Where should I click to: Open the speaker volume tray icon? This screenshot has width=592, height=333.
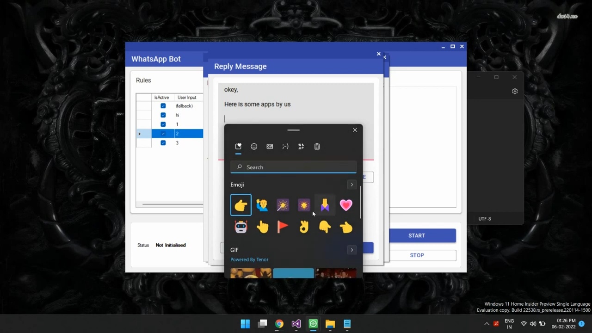click(533, 324)
